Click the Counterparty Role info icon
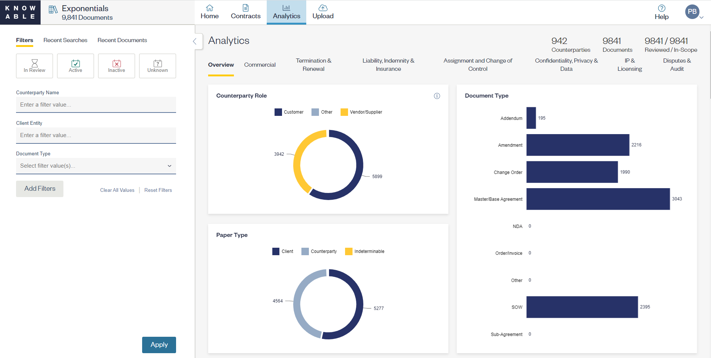Viewport: 711px width, 358px height. [437, 96]
